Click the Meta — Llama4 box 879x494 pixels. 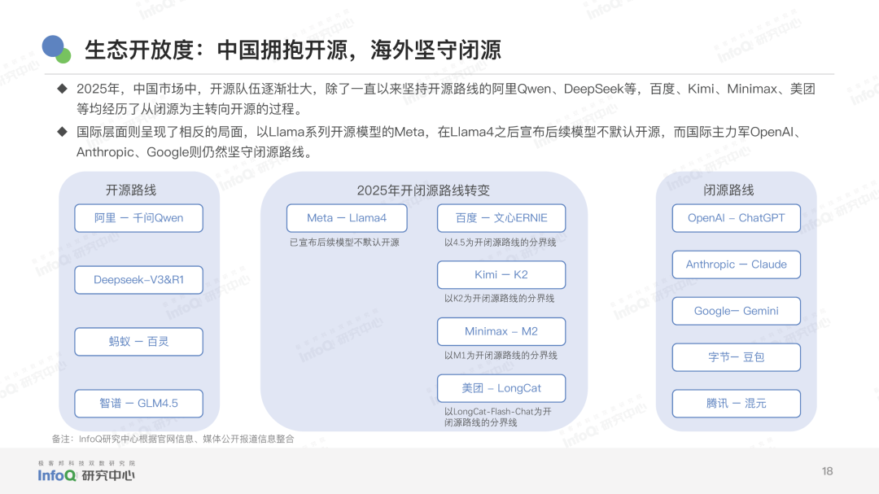[347, 218]
